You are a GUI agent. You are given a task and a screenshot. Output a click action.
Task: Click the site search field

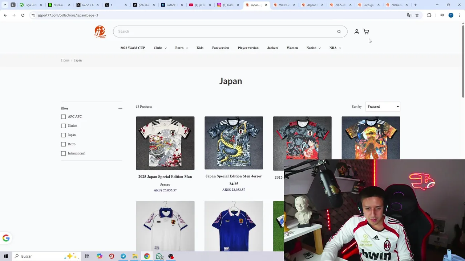coord(225,32)
